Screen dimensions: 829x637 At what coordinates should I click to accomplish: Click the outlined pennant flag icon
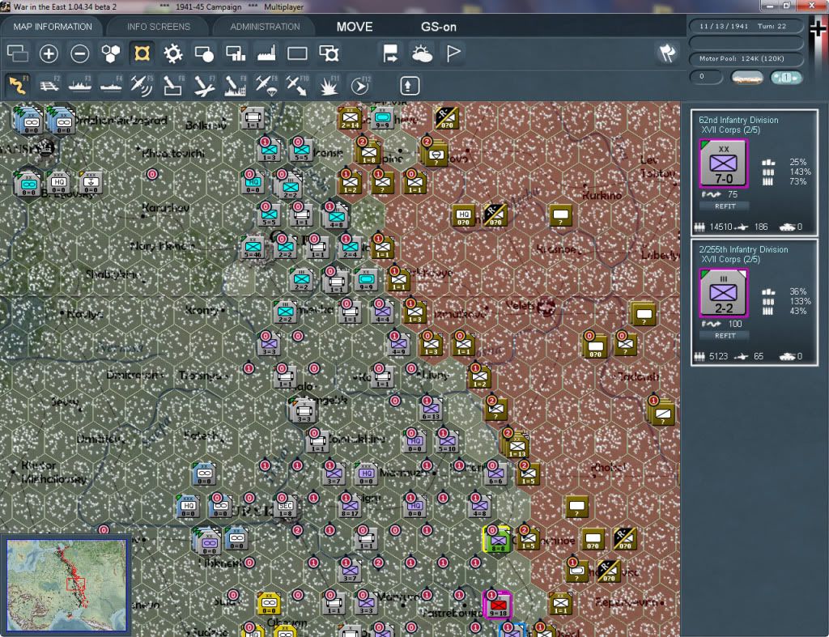pos(453,53)
